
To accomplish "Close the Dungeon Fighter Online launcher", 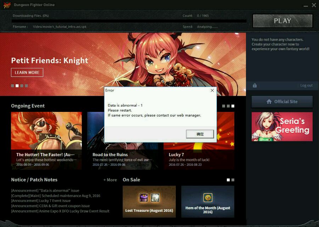I will (x=314, y=5).
